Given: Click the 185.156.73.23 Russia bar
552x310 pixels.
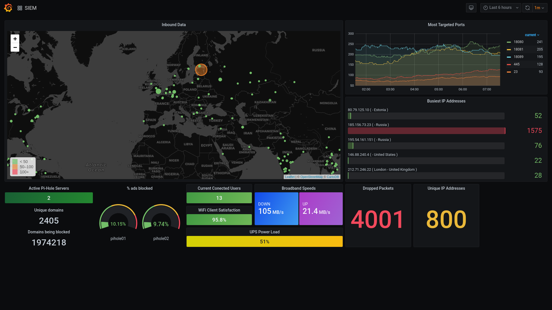Looking at the screenshot, I should click(426, 131).
